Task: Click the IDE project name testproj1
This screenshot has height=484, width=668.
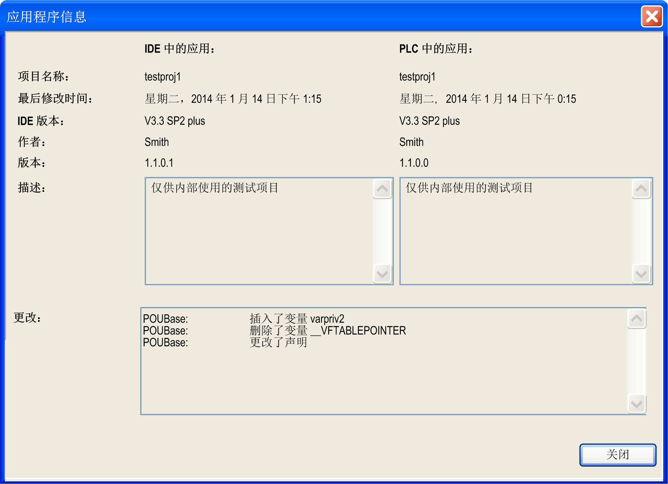Action: point(163,77)
